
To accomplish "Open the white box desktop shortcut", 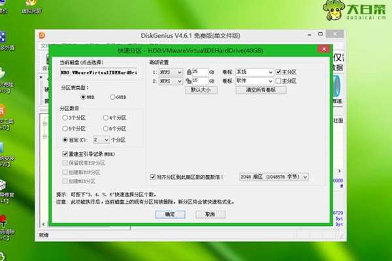I will coord(3,185).
